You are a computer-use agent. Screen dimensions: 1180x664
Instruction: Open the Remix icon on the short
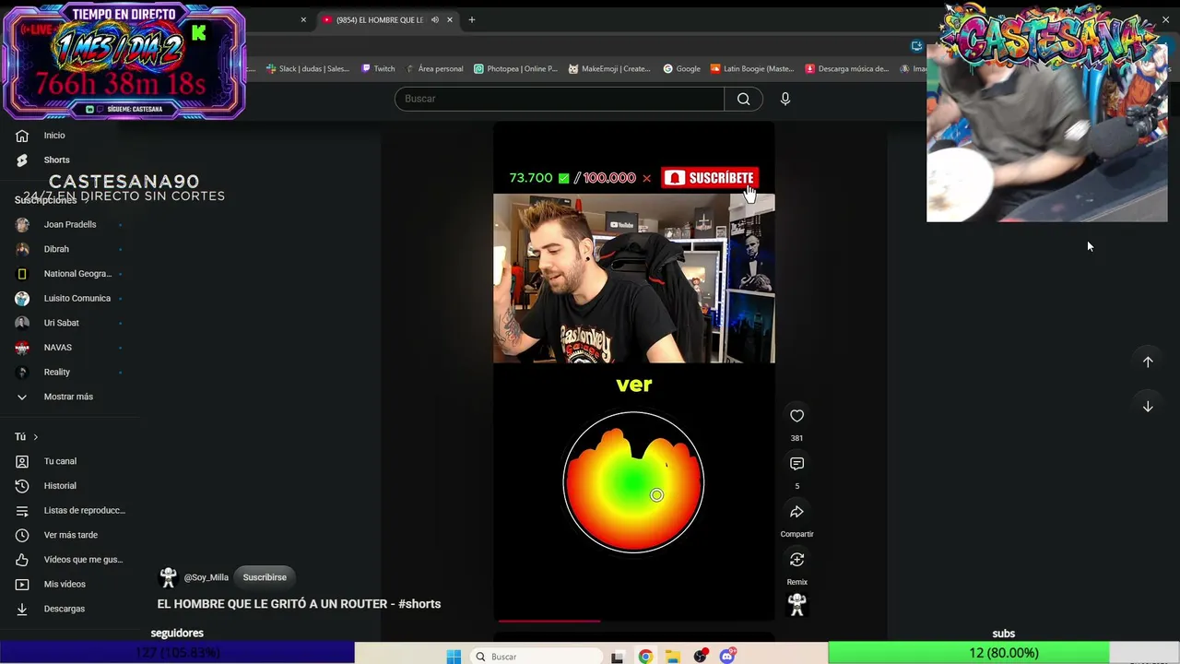coord(796,560)
